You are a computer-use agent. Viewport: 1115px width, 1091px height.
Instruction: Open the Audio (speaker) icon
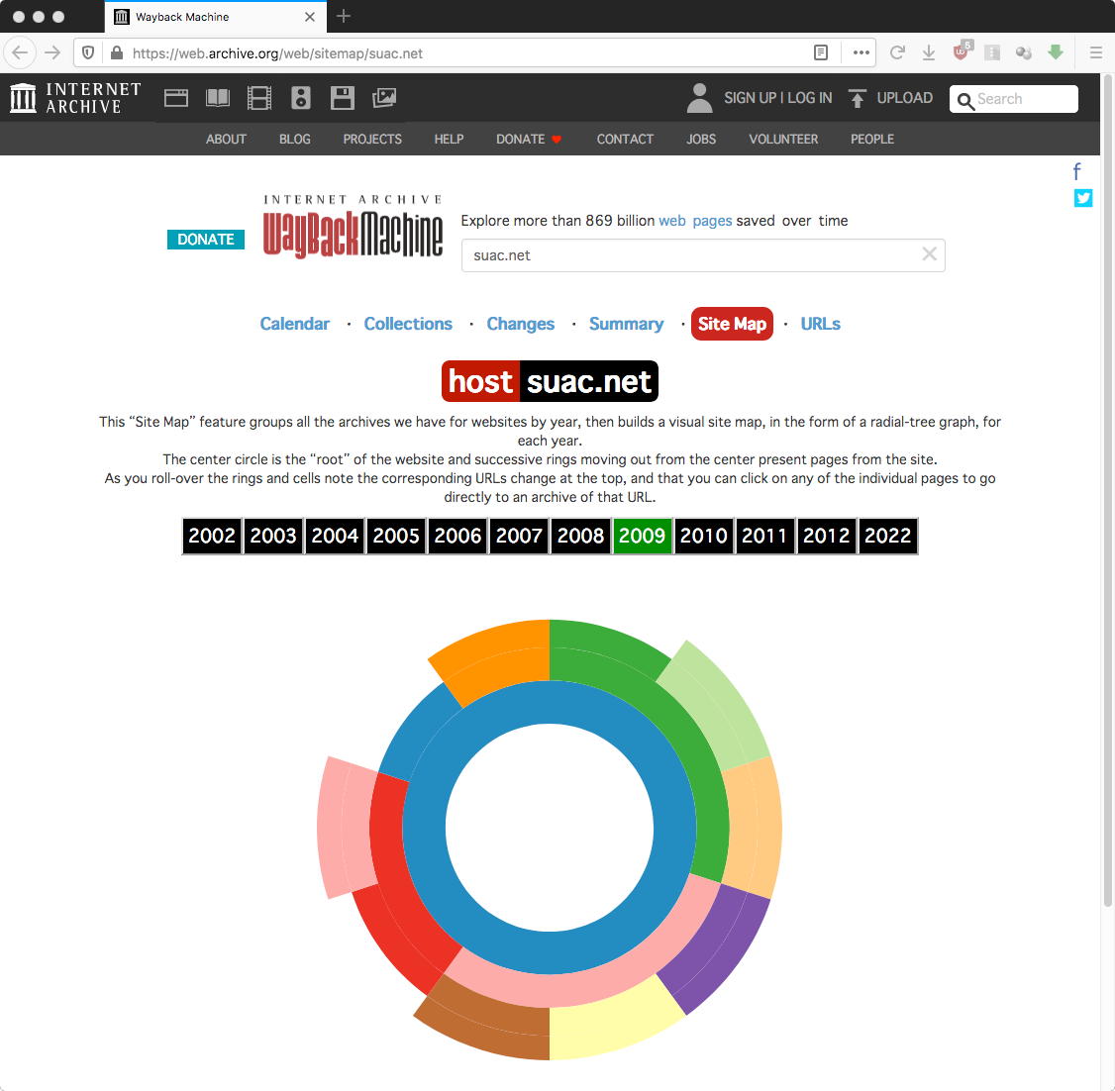(x=301, y=98)
